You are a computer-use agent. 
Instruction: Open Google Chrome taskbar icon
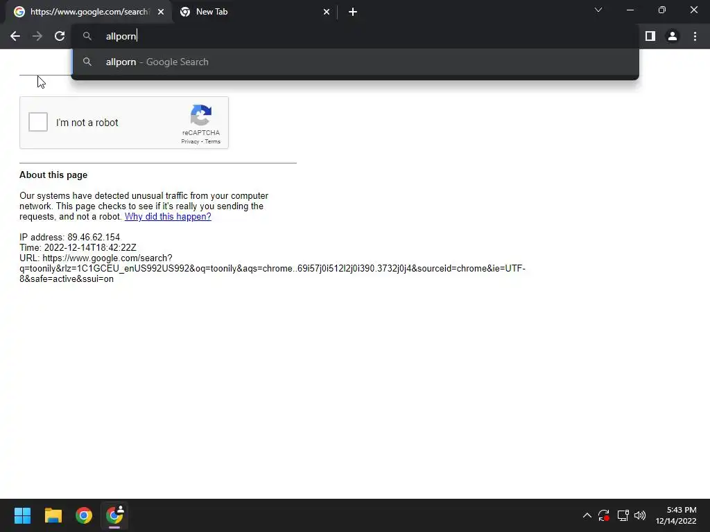click(x=84, y=515)
